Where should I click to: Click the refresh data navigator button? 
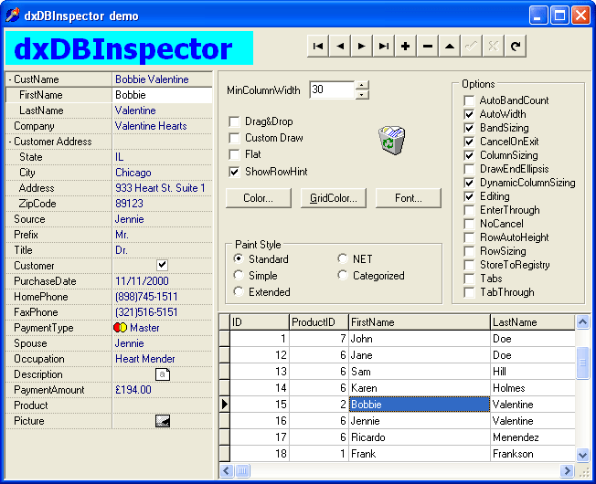pos(516,47)
